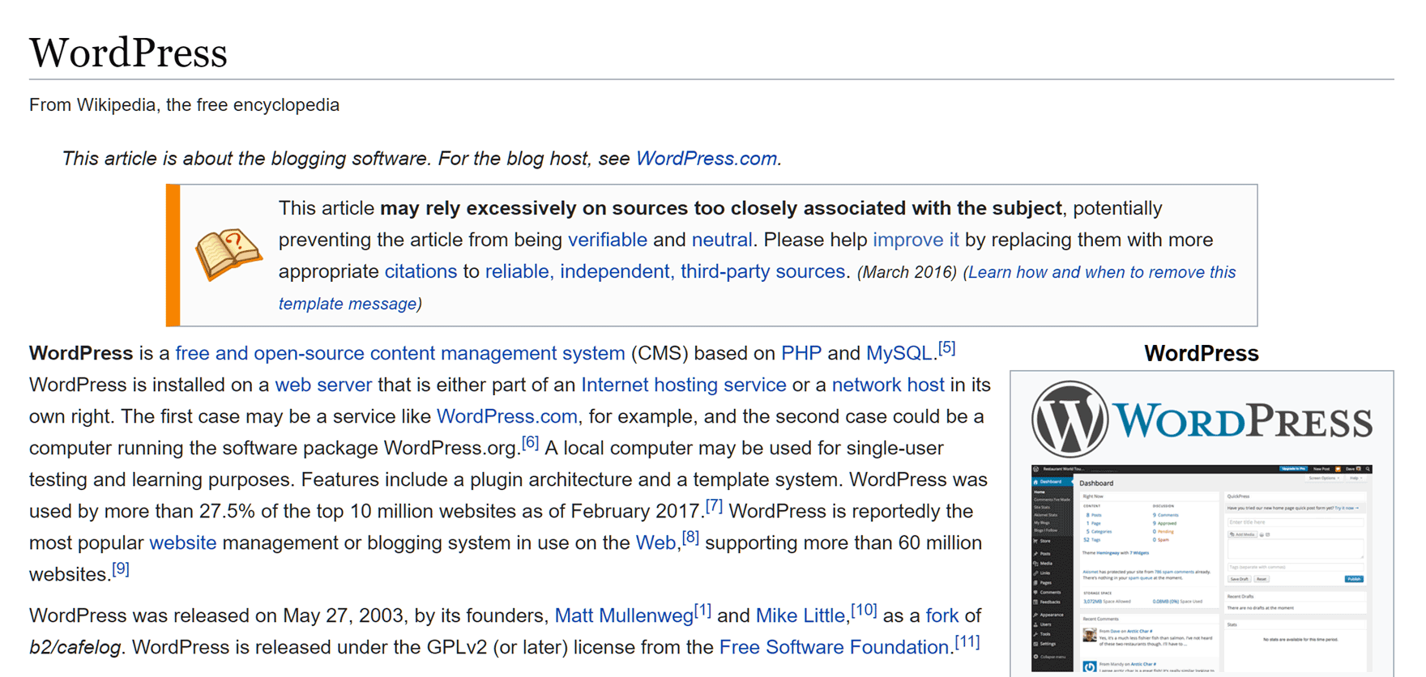Viewport: 1426px width, 677px height.
Task: Follow the 'neutral' link in the notice
Action: click(x=722, y=240)
